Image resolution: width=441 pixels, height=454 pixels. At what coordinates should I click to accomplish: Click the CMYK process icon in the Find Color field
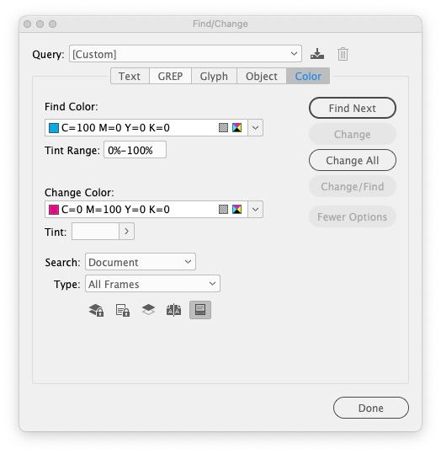coord(236,128)
